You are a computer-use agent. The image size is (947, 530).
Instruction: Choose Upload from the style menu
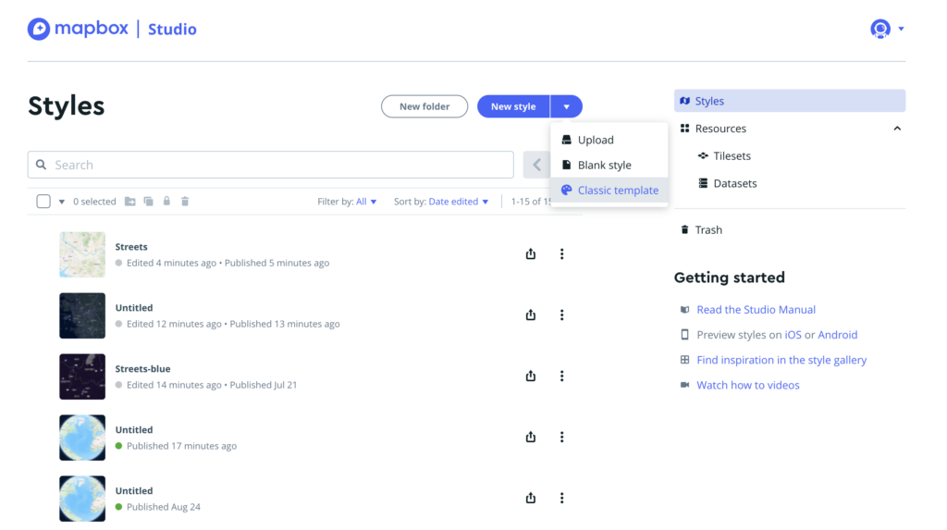pos(609,140)
